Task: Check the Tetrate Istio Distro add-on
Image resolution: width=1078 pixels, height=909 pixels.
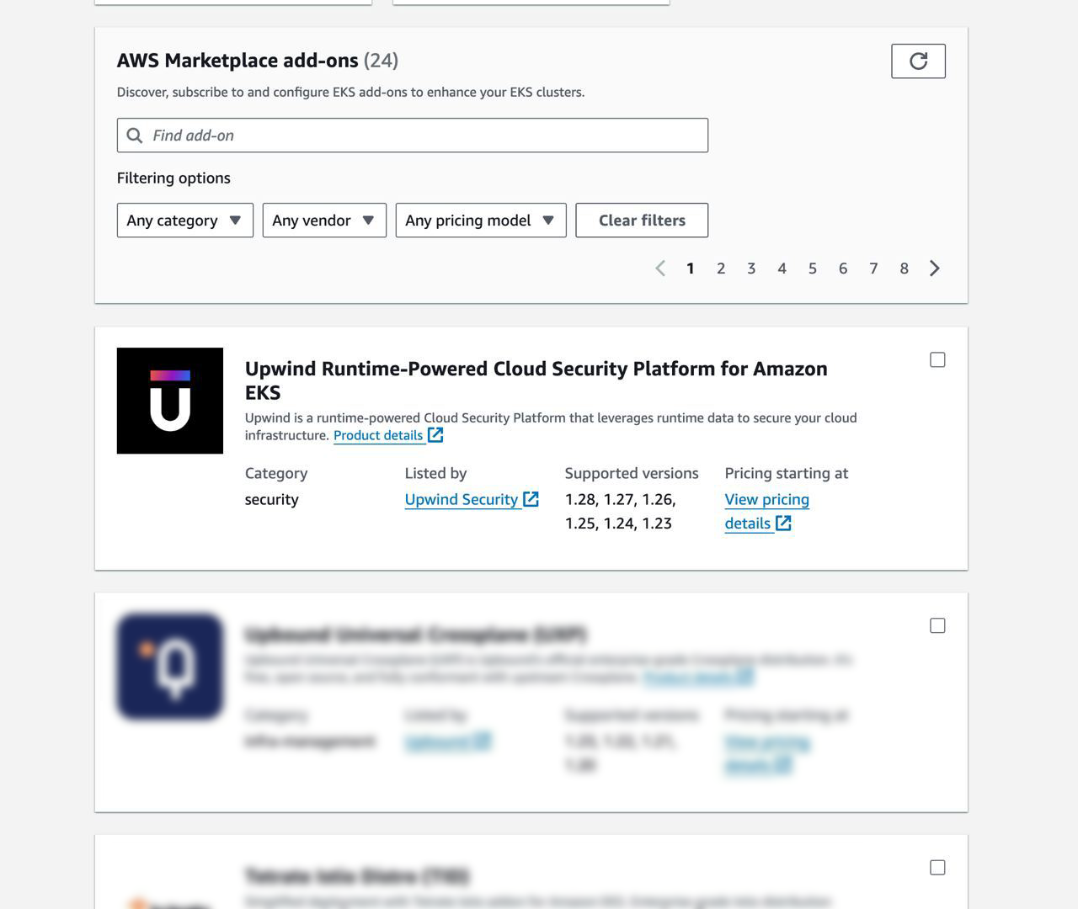Action: coord(937,867)
